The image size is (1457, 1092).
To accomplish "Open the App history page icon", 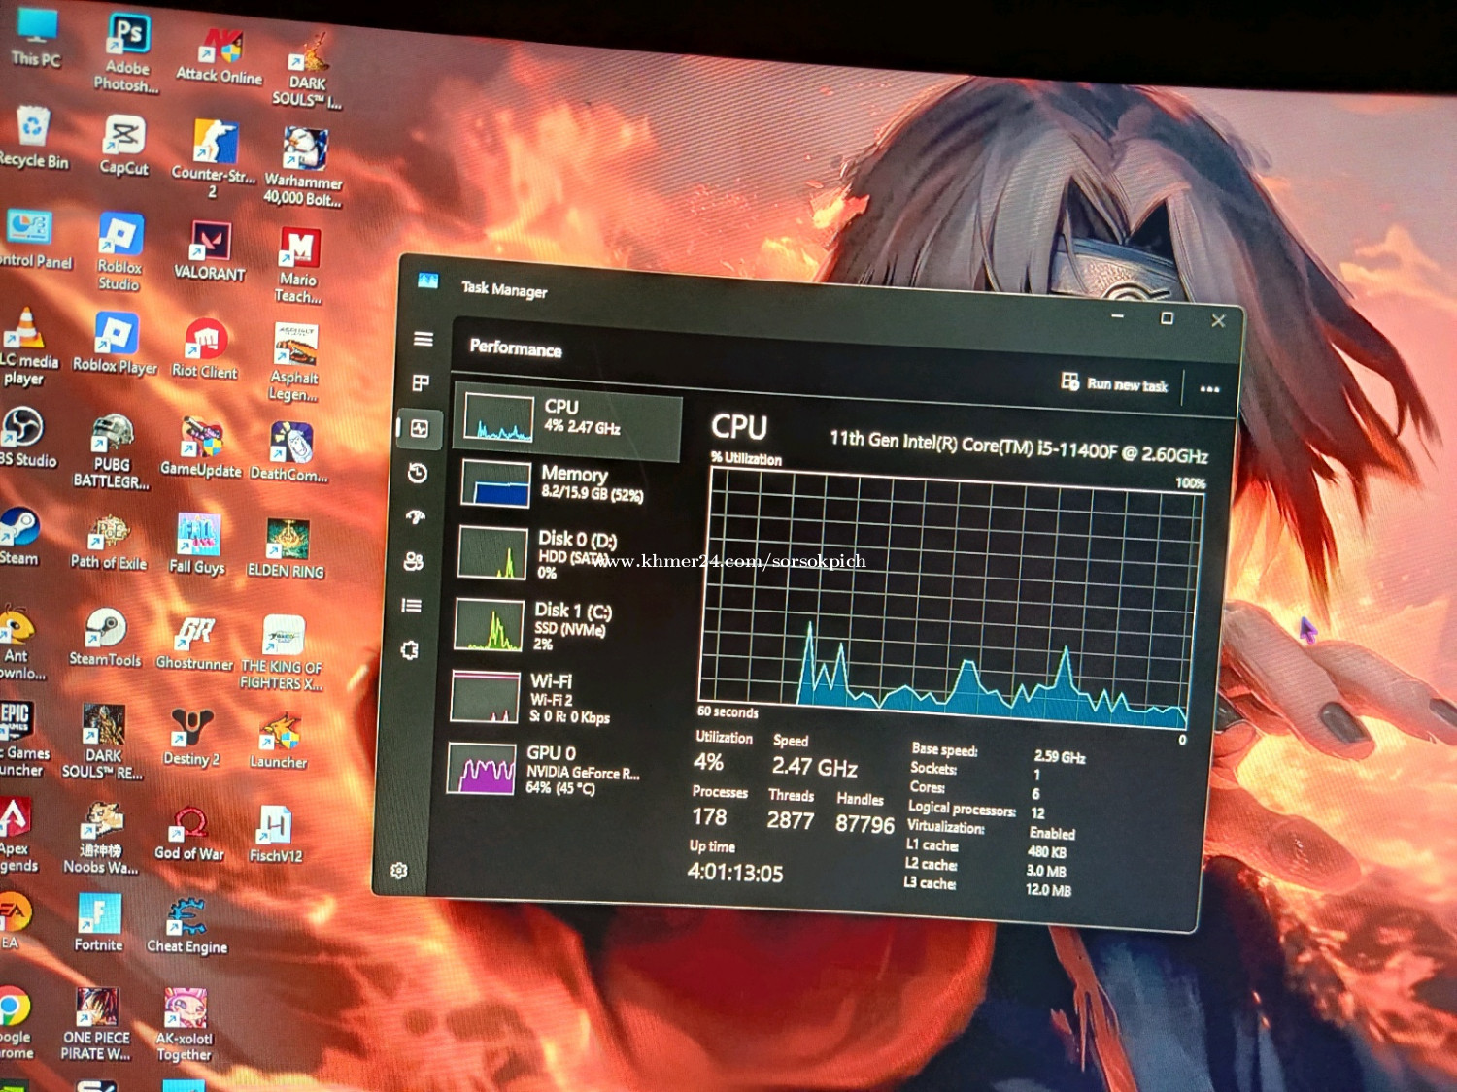I will coord(418,473).
